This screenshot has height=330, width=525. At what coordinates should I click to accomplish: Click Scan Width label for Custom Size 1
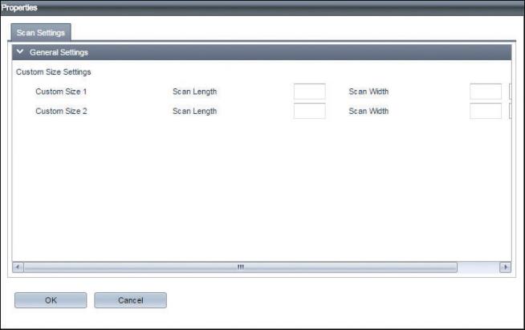[368, 92]
